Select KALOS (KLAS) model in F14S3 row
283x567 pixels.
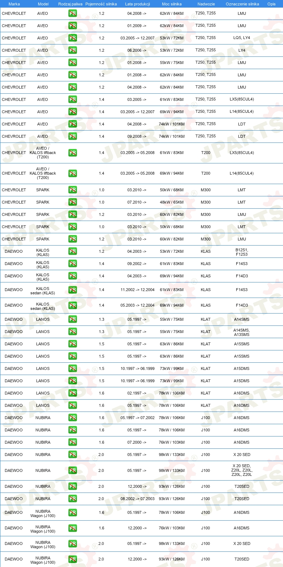point(43,265)
